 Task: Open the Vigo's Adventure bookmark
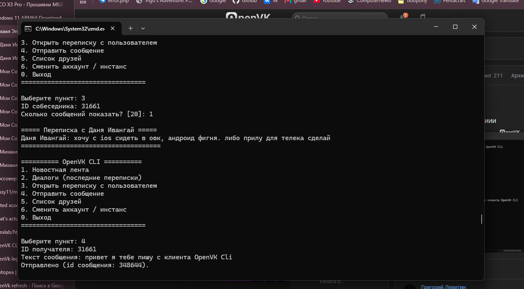tap(164, 1)
